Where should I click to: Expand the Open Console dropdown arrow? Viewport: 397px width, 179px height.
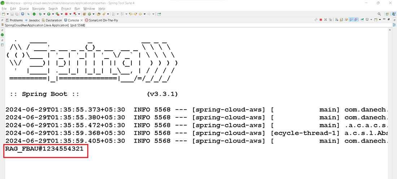click(x=380, y=19)
